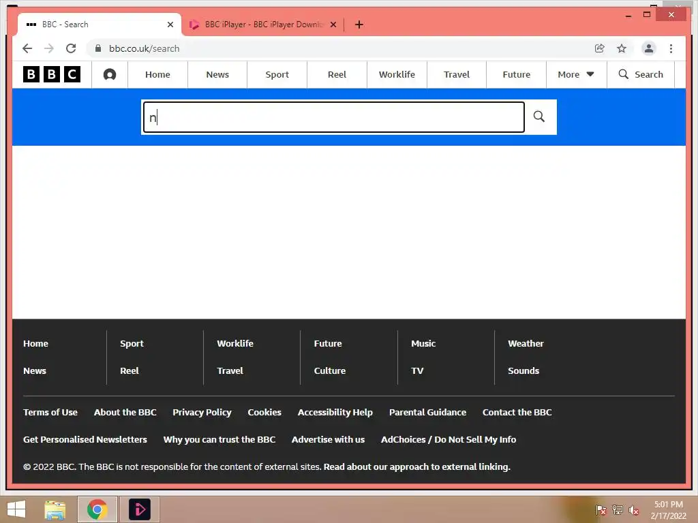Click Chrome icon in taskbar
The image size is (698, 523).
[97, 509]
